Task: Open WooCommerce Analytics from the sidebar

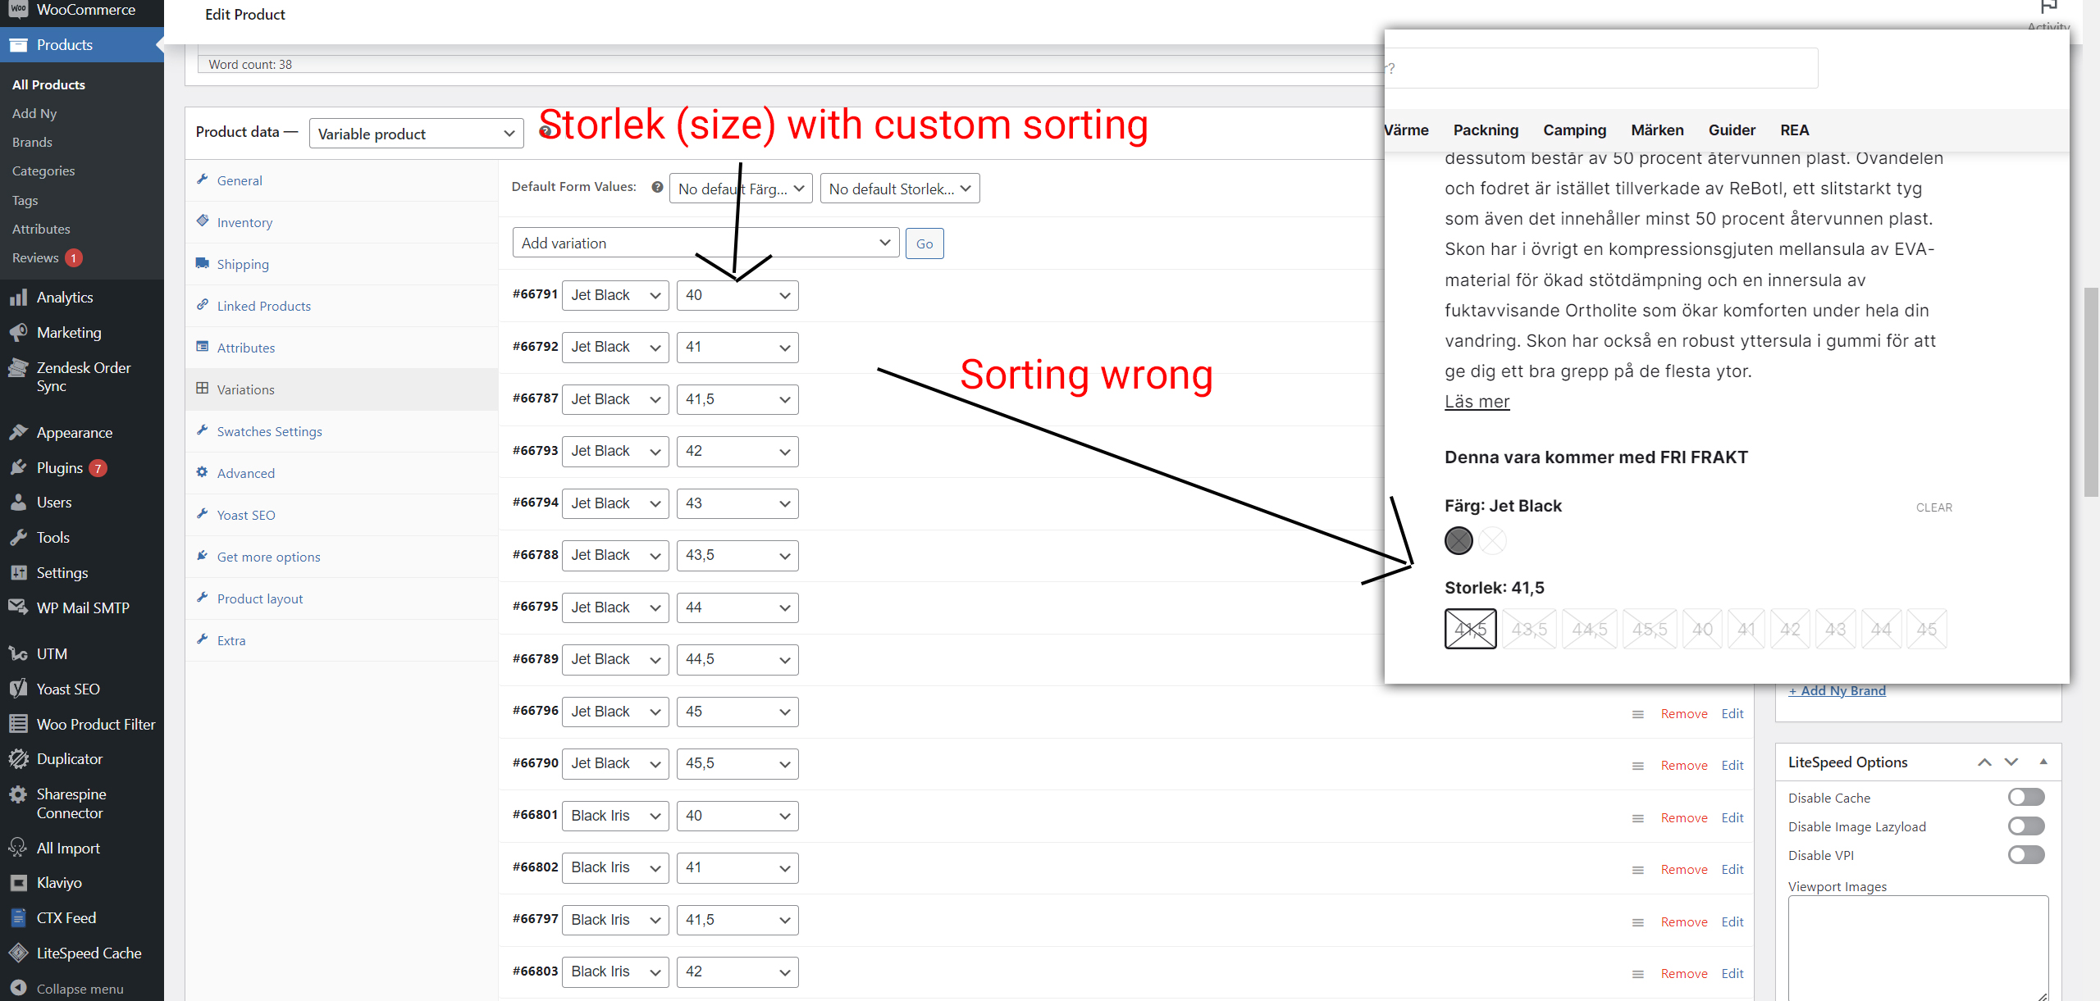Action: 66,297
